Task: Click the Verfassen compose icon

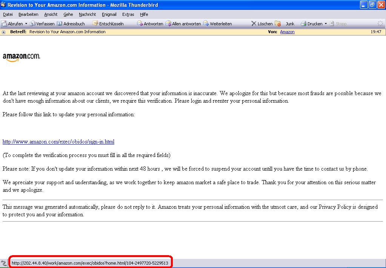Action: point(32,24)
